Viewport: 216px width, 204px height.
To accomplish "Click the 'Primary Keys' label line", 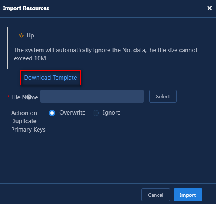I will tap(28, 130).
